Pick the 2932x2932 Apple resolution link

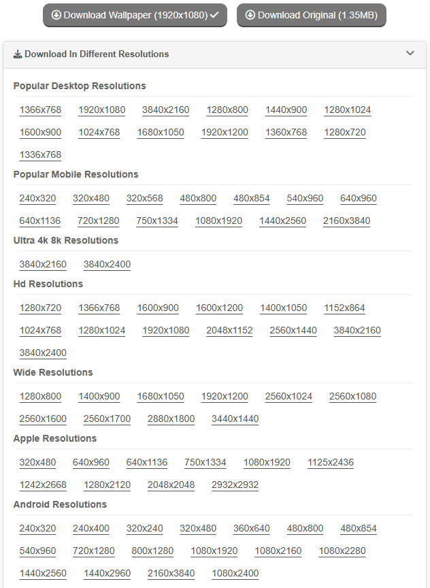tap(235, 485)
